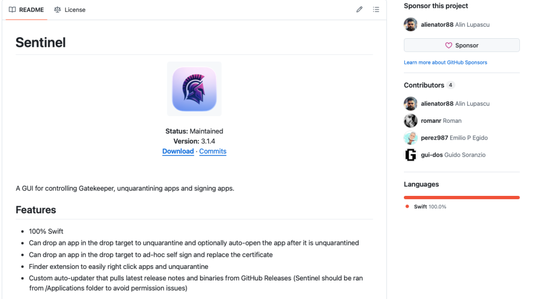The width and height of the screenshot is (545, 299).
Task: Switch to the License tab
Action: 70,10
